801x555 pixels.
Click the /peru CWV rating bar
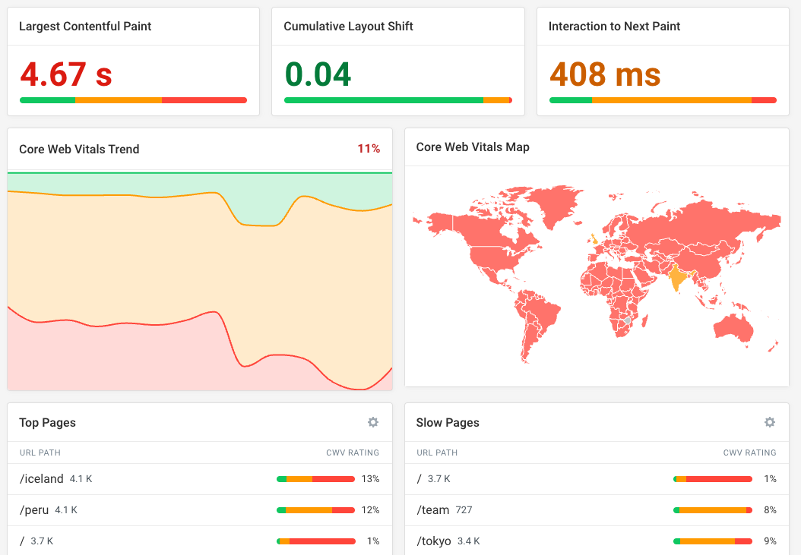pos(315,510)
